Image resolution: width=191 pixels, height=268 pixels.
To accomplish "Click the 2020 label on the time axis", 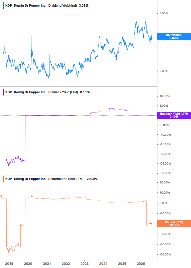I will coord(28,264).
